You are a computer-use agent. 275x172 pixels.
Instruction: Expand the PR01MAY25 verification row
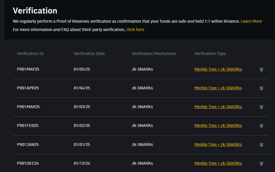tap(261, 69)
